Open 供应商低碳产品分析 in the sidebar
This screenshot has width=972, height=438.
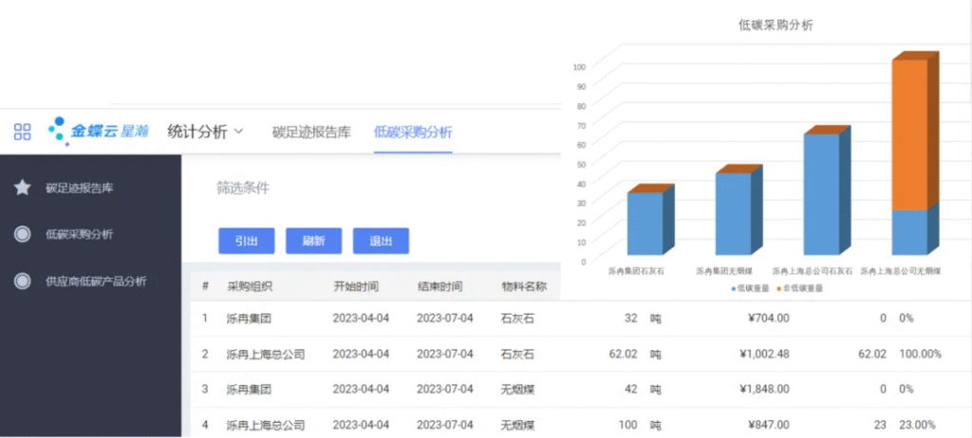pyautogui.click(x=96, y=282)
